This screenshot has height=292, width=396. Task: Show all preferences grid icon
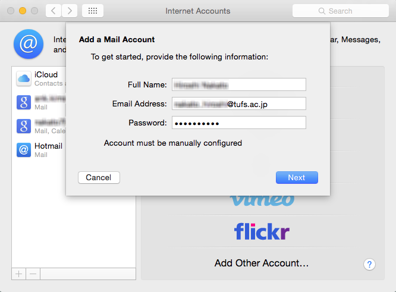tap(93, 11)
